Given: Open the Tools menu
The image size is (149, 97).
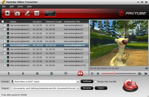Looking at the screenshot, I should coord(20,6).
